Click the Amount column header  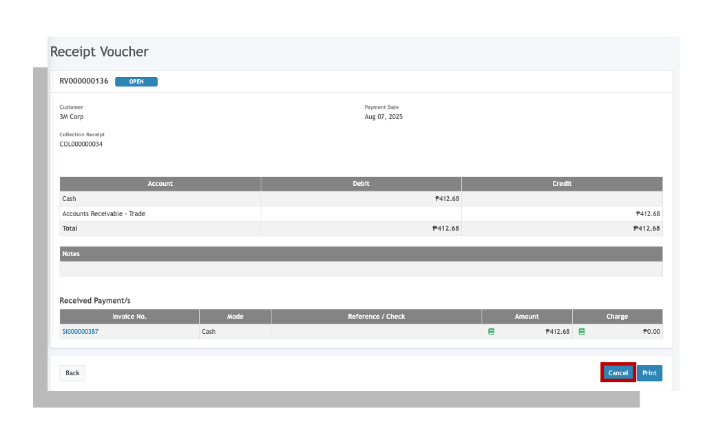pyautogui.click(x=527, y=317)
